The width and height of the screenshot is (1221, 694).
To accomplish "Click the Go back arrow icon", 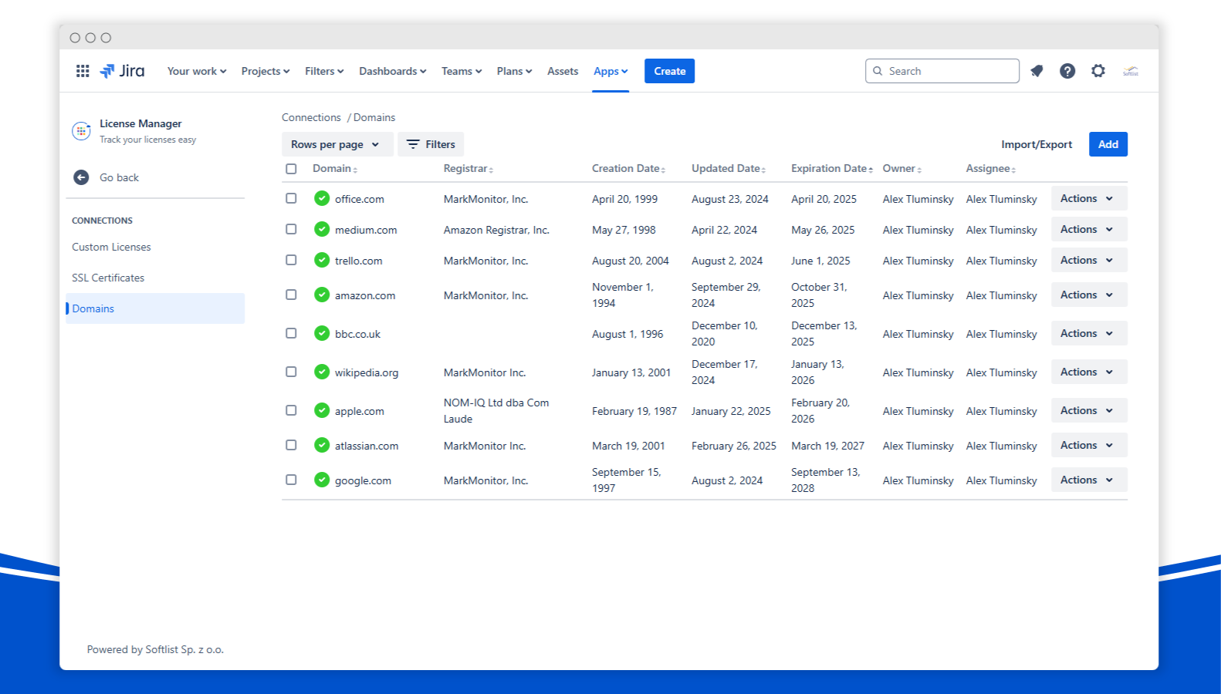I will [81, 177].
